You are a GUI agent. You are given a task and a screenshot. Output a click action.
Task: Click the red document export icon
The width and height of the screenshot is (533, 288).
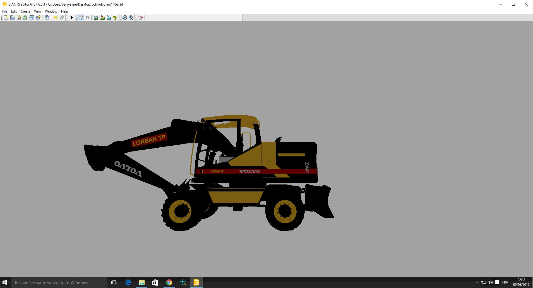point(141,18)
